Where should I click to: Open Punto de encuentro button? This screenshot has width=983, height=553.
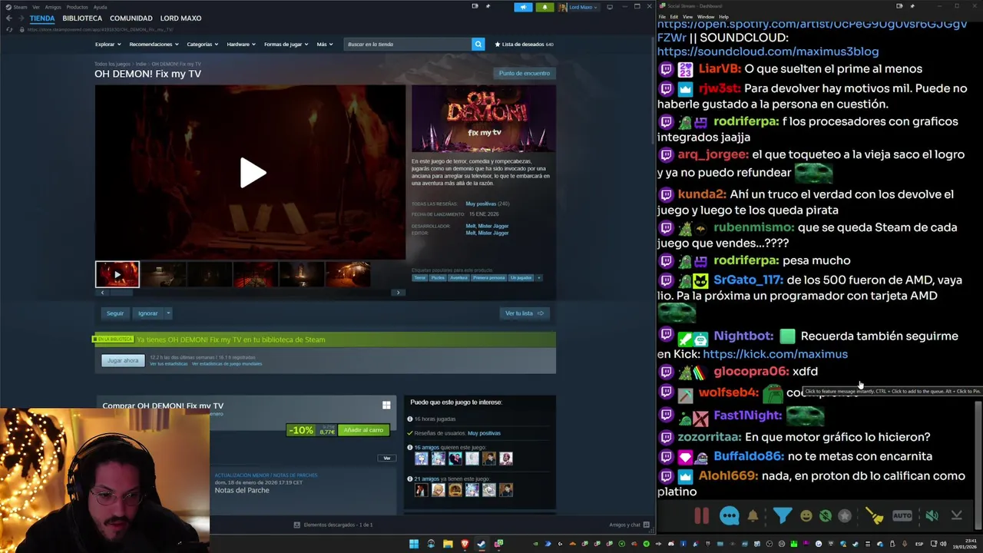coord(525,74)
